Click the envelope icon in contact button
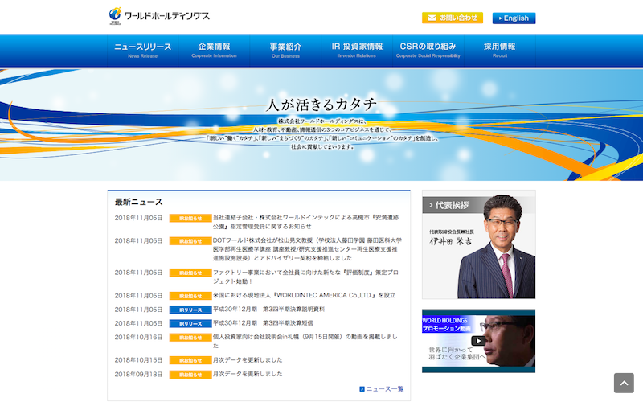Screen dimensions: 643x402 (x=432, y=18)
